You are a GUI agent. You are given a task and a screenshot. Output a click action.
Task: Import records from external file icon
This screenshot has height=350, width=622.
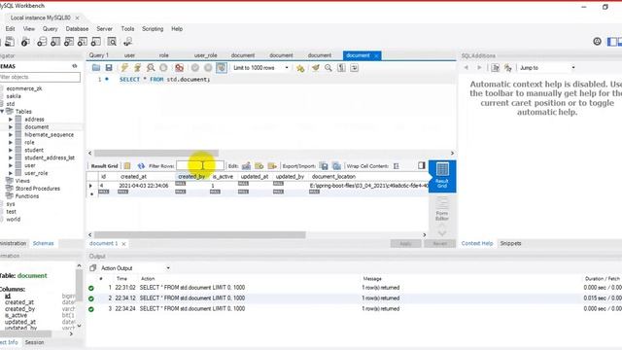point(337,166)
